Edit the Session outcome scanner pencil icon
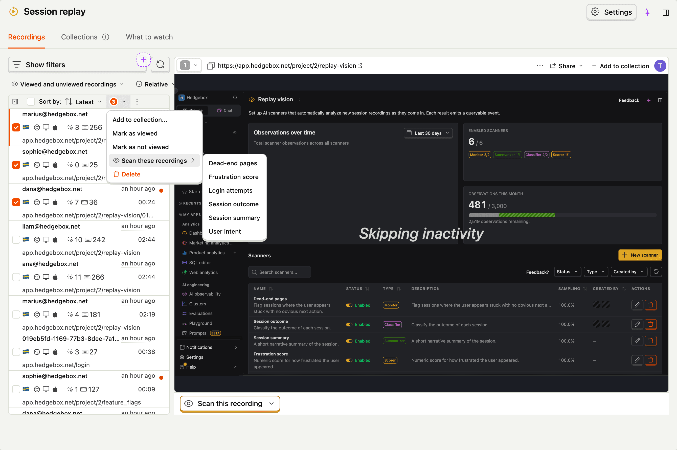 (x=637, y=324)
